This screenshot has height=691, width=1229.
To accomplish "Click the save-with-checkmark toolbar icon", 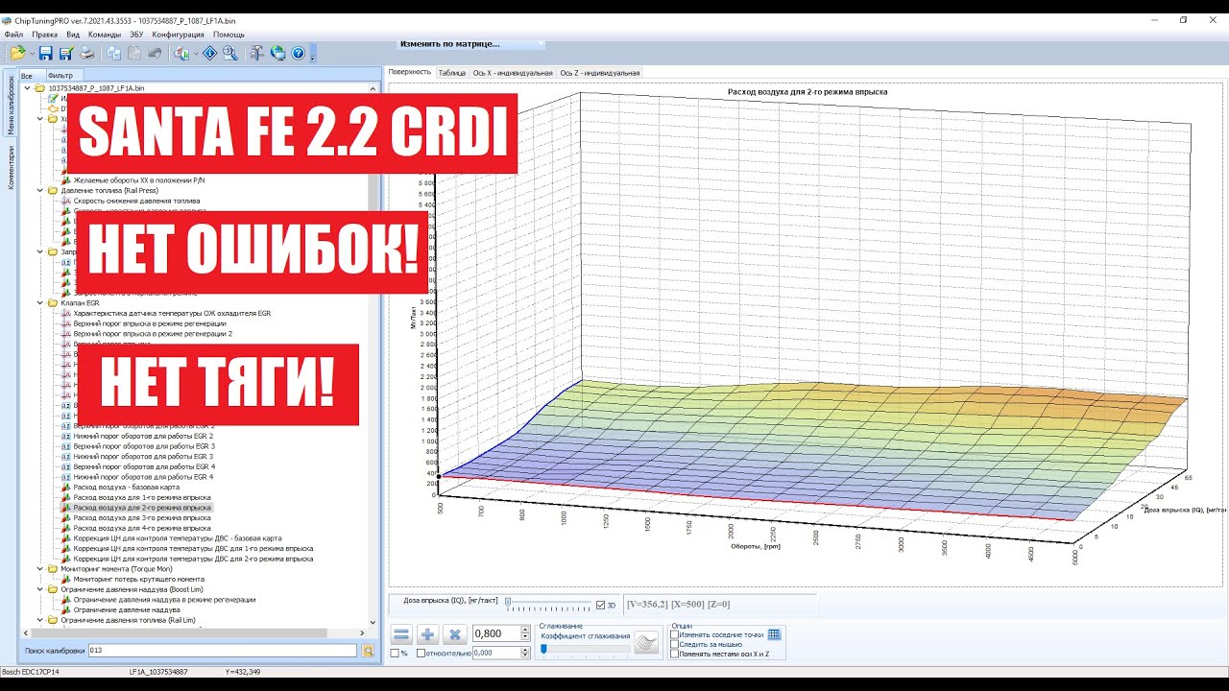I will coord(66,54).
